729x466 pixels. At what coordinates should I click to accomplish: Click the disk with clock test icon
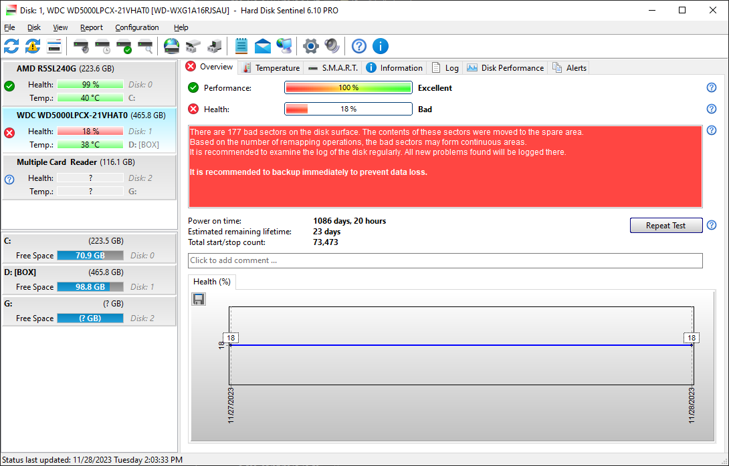(103, 46)
